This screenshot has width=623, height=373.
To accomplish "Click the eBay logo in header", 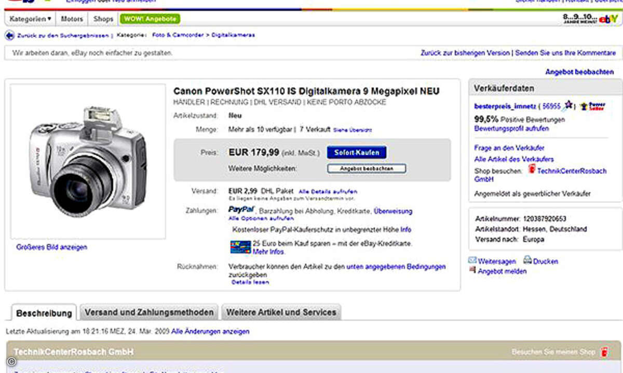I will (608, 19).
